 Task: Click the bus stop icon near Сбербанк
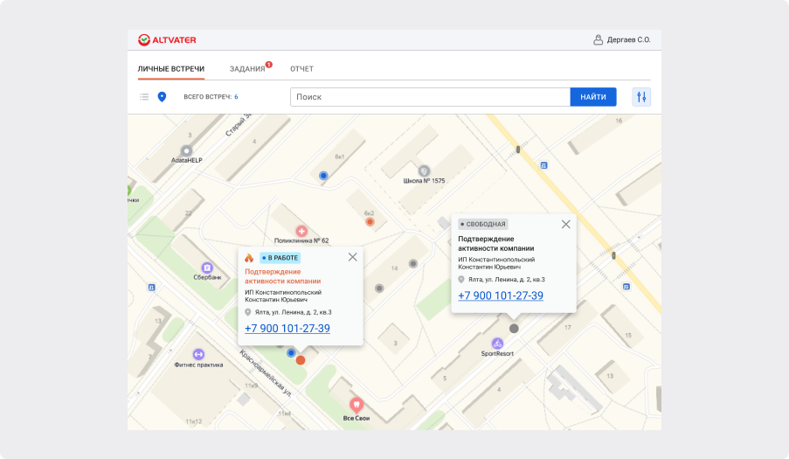click(151, 288)
